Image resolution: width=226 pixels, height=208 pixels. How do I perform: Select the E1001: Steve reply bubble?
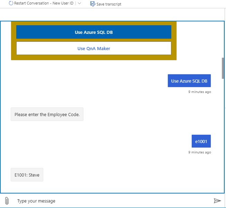27,175
